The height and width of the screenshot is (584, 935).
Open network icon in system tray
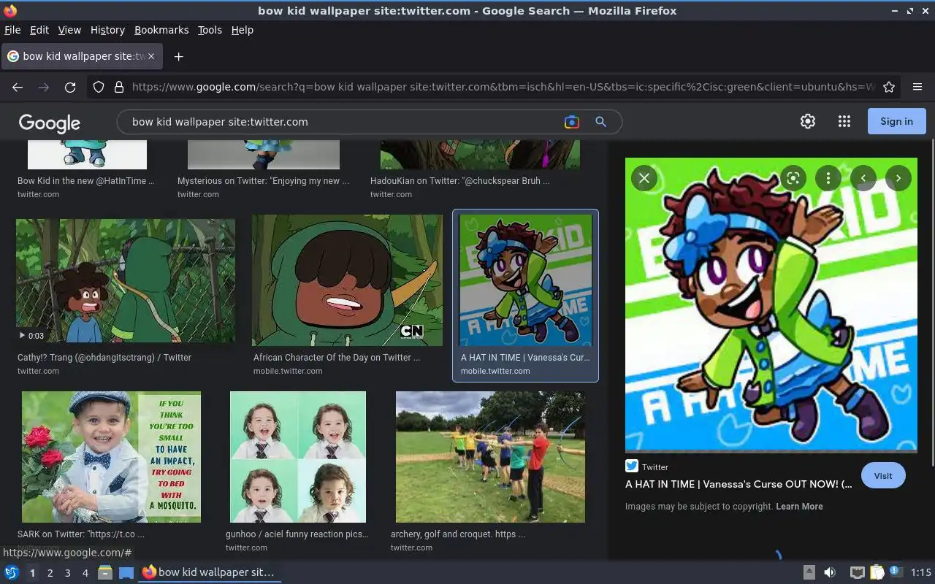[x=858, y=572]
